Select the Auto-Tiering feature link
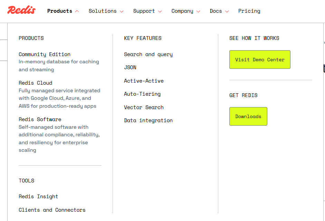This screenshot has height=221, width=325. [x=142, y=94]
